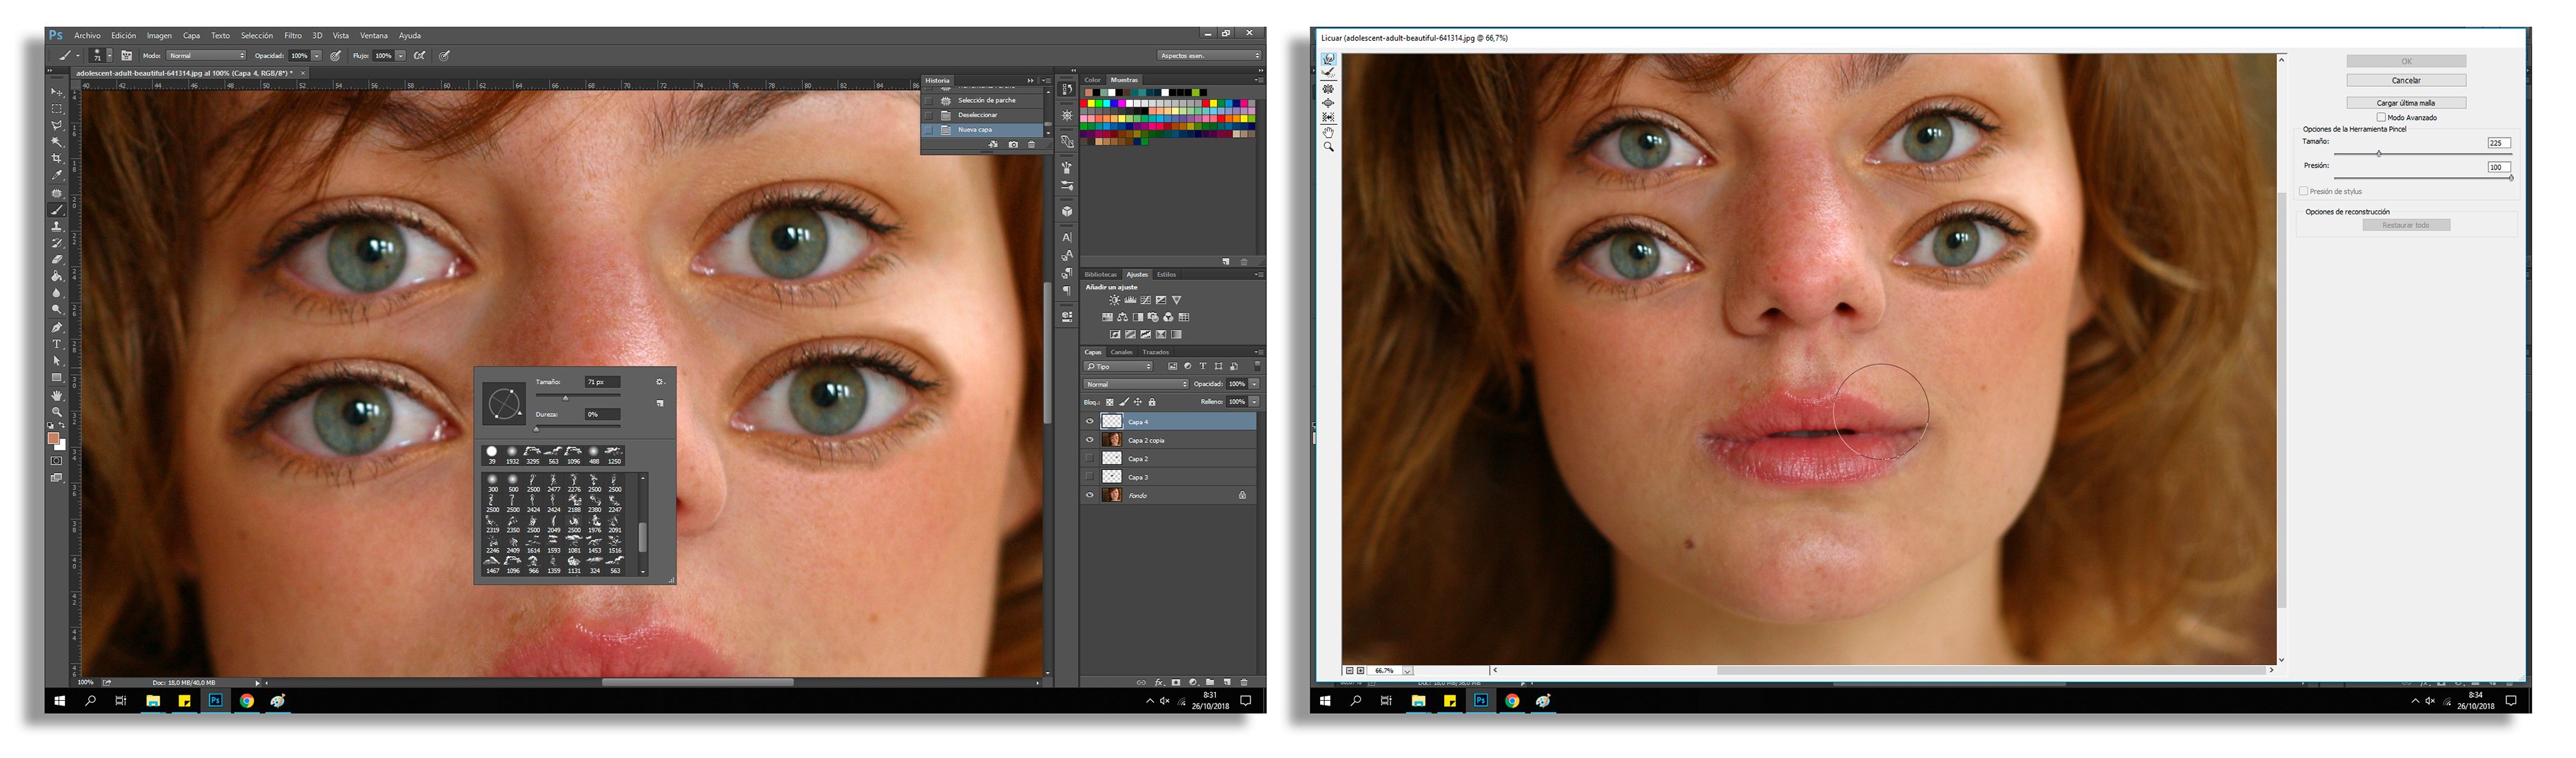Hide the Capa 4 layer
This screenshot has width=2576, height=758.
(x=1090, y=422)
